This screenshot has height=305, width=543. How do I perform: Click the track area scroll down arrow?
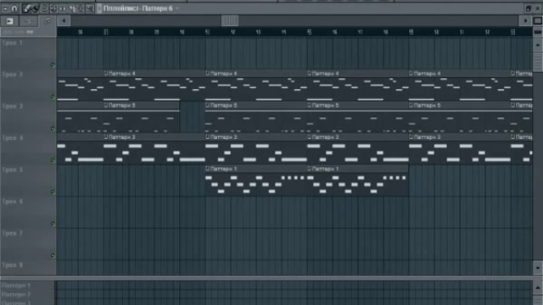[x=538, y=268]
